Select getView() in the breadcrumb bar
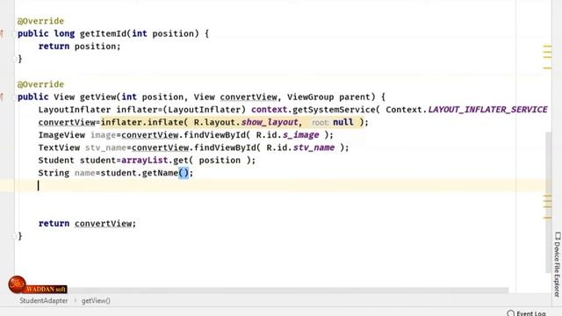The image size is (562, 316). 96,300
